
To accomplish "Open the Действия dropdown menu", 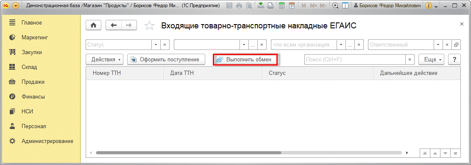I will pyautogui.click(x=105, y=59).
